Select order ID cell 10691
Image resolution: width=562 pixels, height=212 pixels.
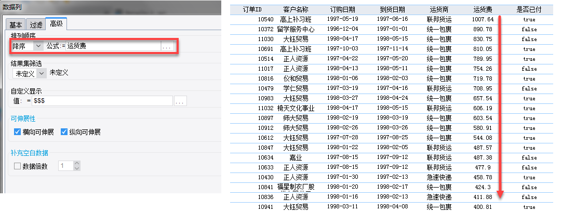tap(265, 49)
